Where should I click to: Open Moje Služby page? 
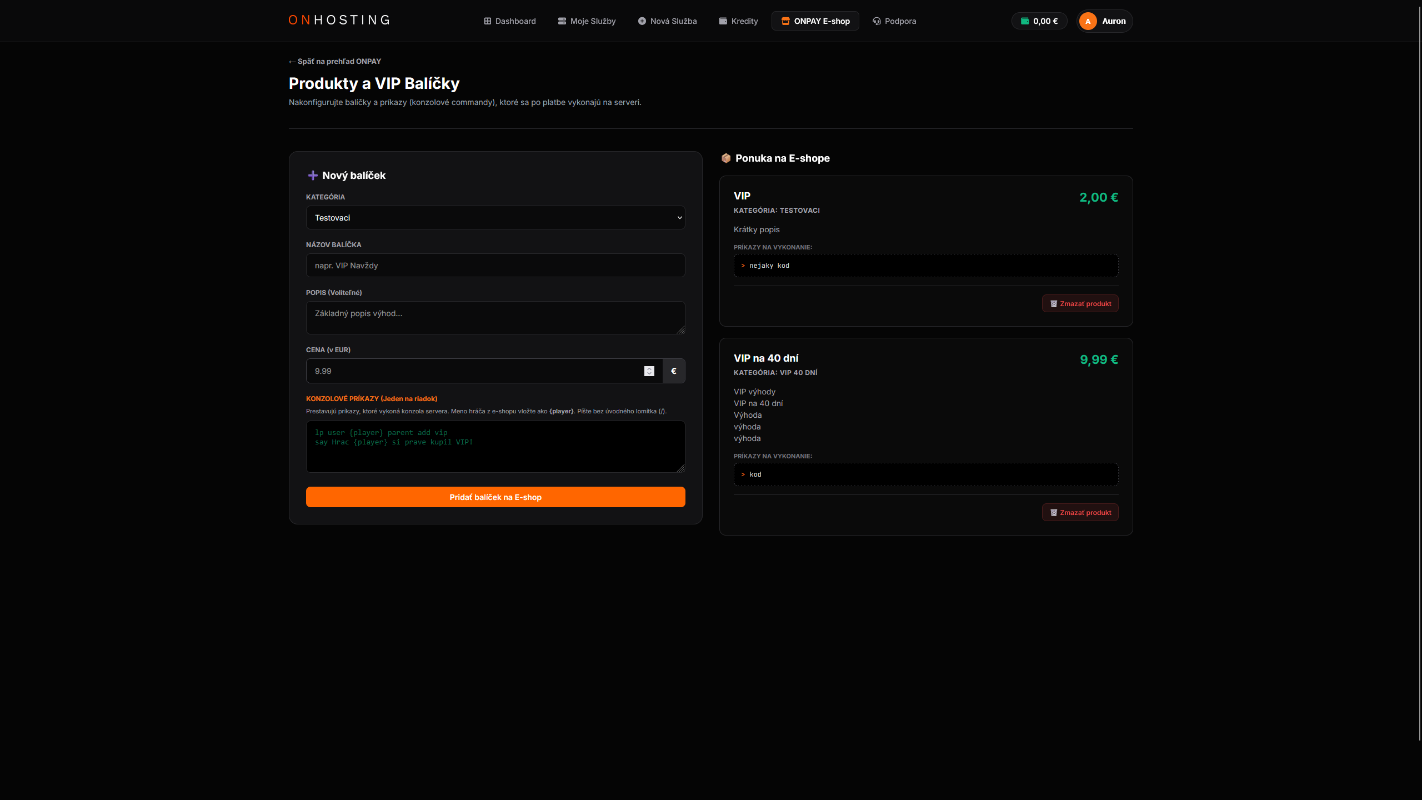coord(587,21)
